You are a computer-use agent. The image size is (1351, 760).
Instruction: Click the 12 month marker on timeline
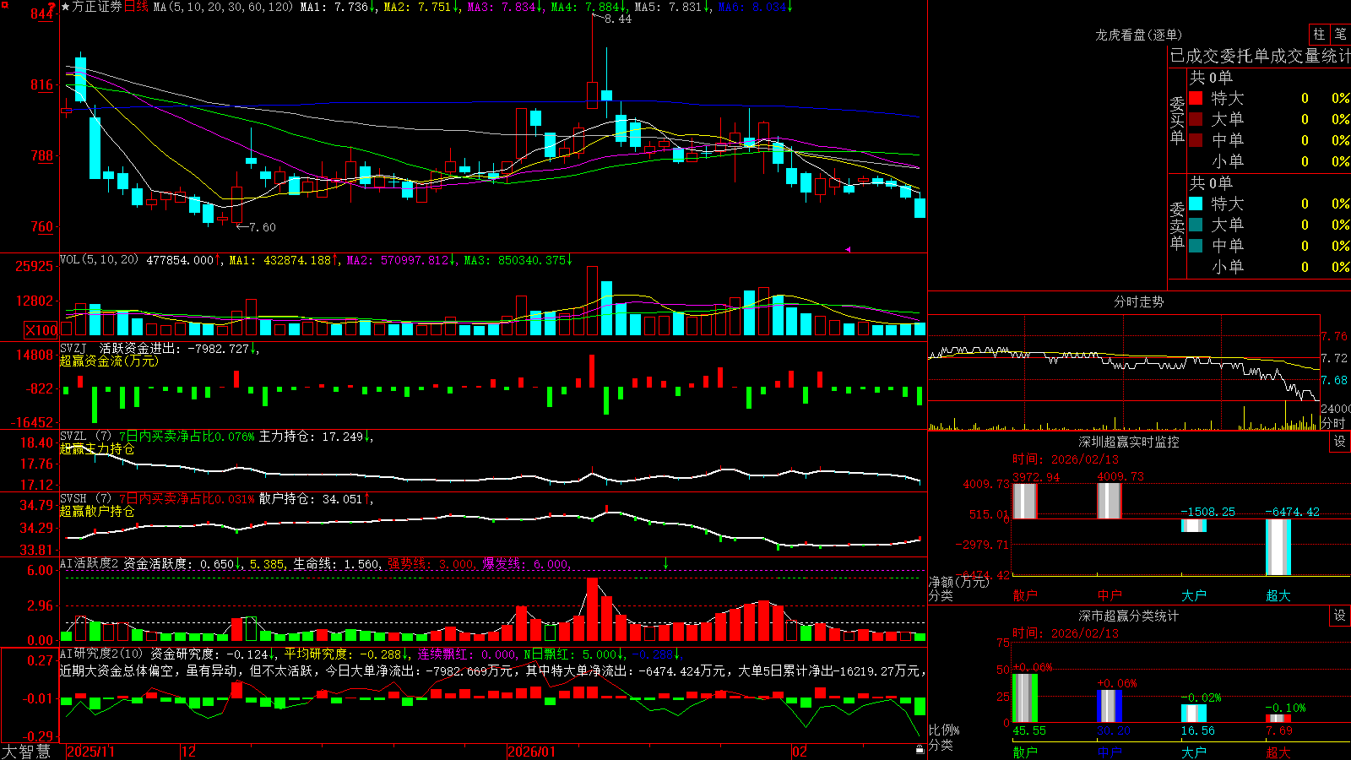coord(188,752)
